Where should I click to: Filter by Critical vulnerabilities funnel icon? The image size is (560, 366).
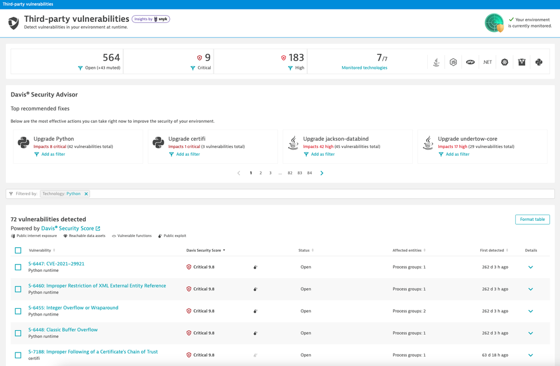tap(193, 68)
